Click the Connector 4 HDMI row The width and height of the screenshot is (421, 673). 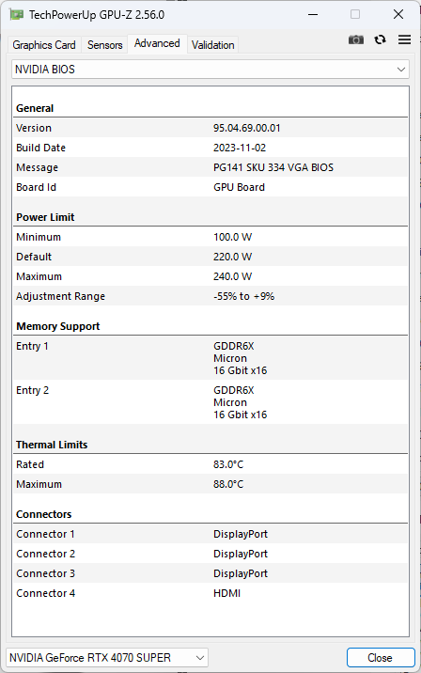point(210,593)
